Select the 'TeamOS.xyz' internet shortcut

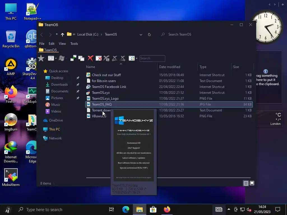[169, 92]
